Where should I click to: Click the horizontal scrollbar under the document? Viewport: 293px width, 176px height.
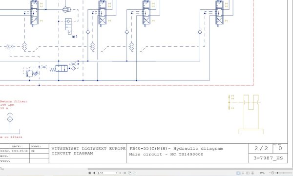pyautogui.click(x=190, y=169)
